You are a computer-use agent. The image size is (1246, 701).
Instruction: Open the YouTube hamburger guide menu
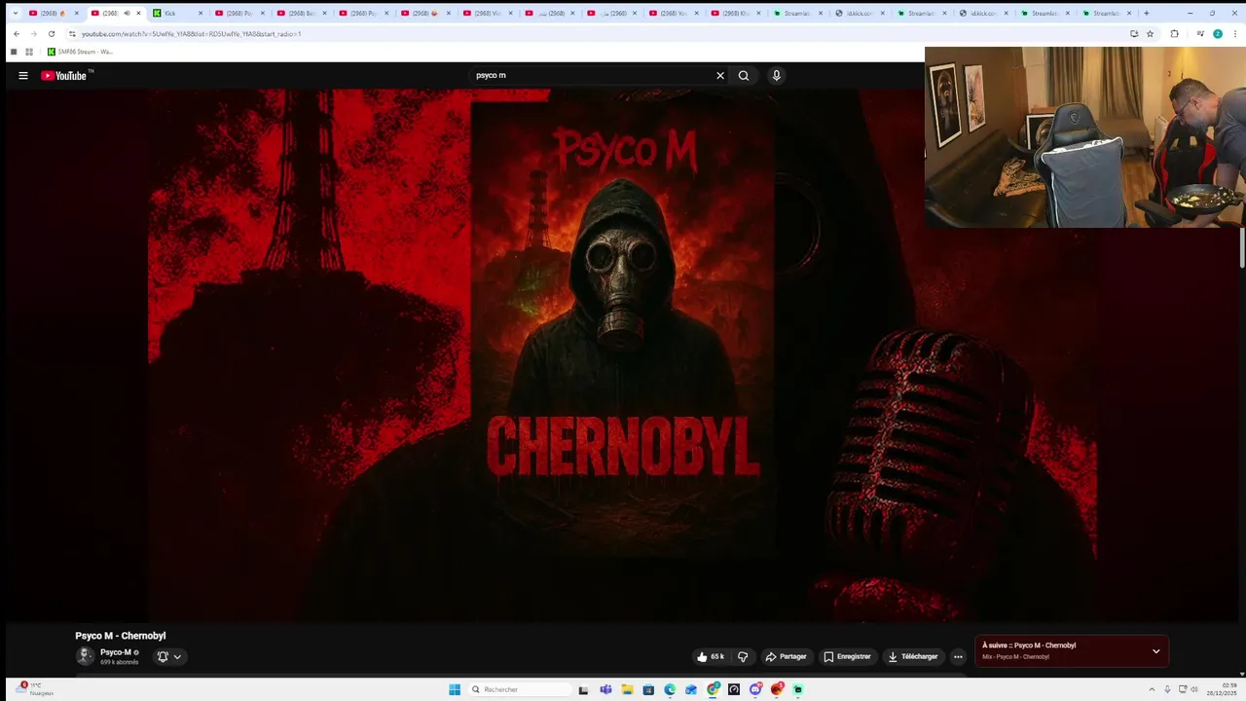coord(23,75)
